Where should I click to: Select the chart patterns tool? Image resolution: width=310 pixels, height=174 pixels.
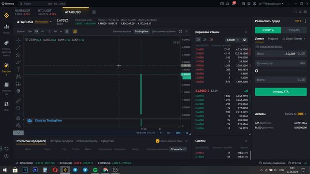pos(18,76)
